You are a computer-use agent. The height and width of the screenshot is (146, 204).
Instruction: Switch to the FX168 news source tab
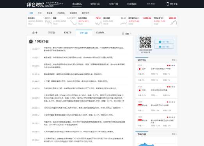pyautogui.click(x=84, y=33)
